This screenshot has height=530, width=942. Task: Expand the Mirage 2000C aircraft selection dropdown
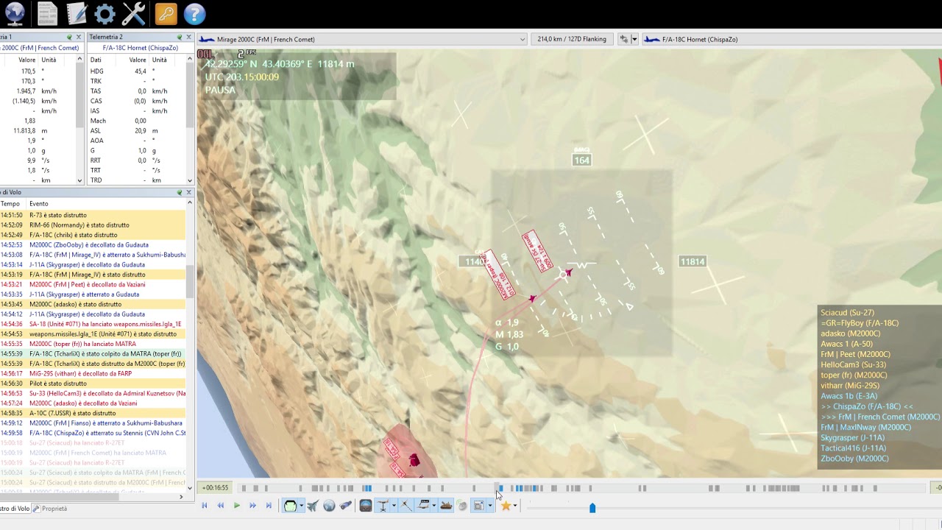(x=523, y=39)
